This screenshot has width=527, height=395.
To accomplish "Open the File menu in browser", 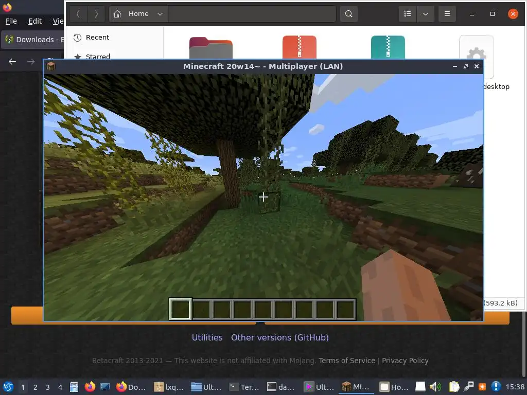I will coord(11,21).
